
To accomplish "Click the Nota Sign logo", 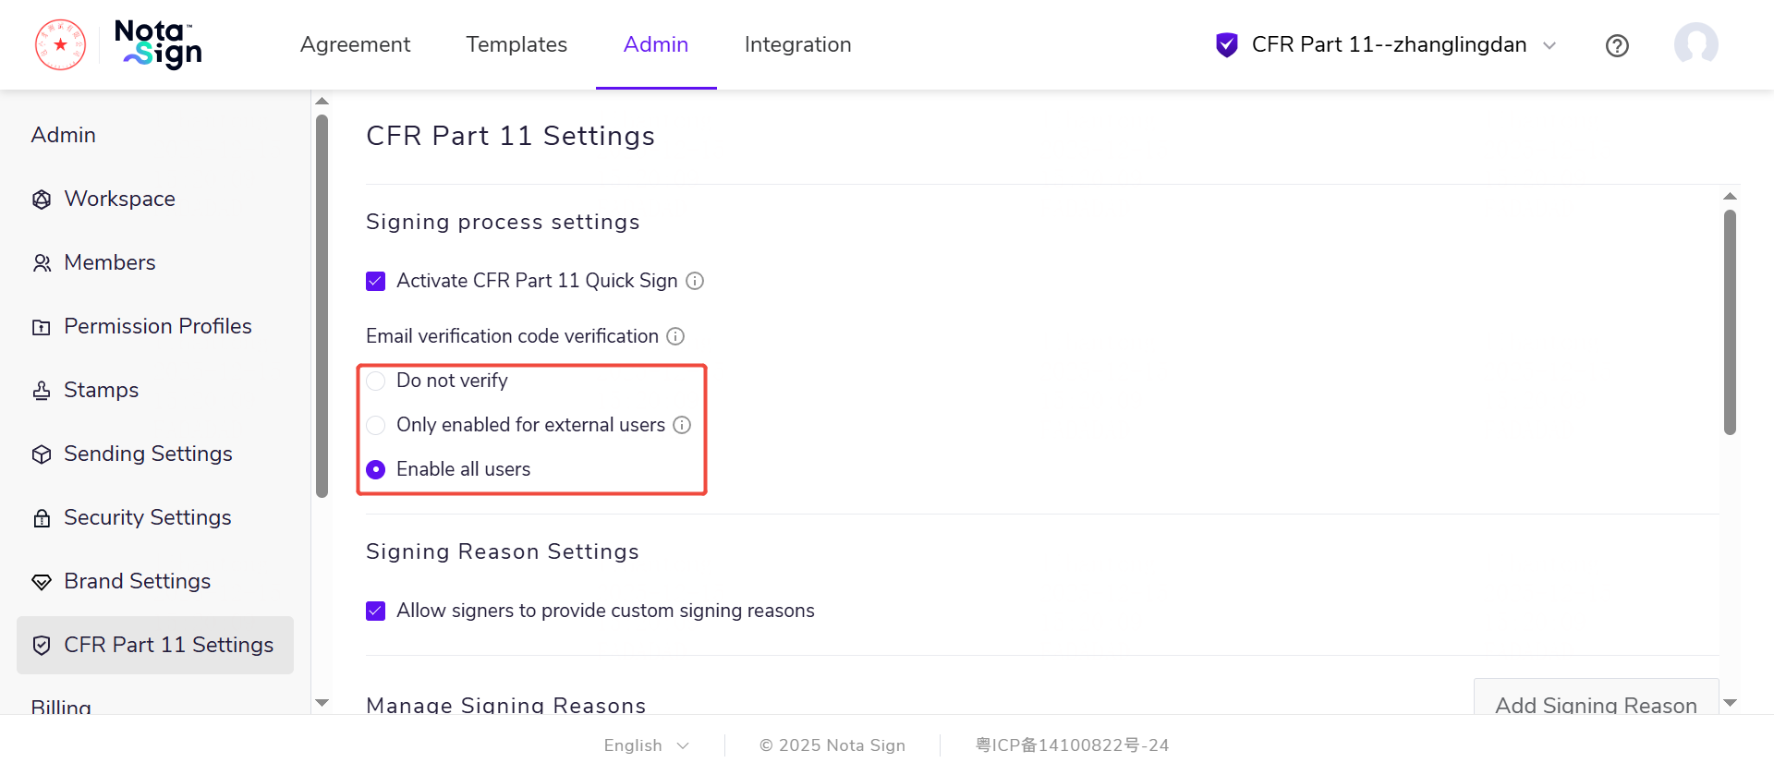I will tap(158, 44).
